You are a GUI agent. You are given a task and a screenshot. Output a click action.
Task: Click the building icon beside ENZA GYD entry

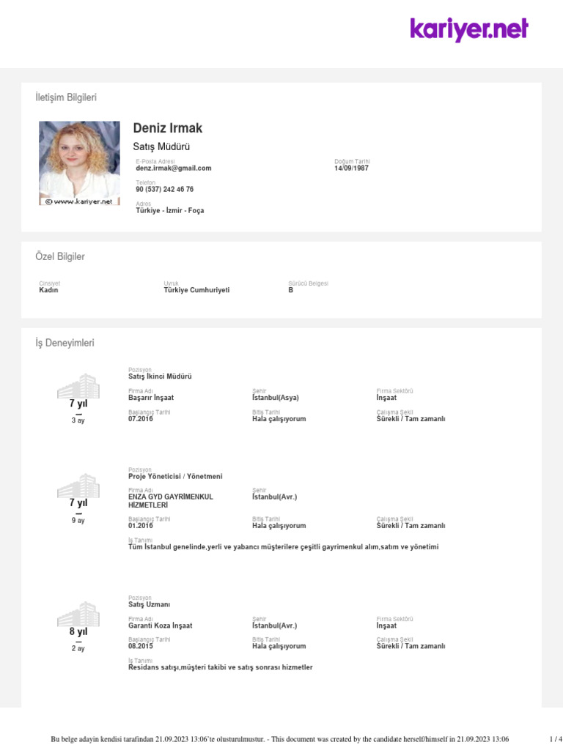point(78,486)
